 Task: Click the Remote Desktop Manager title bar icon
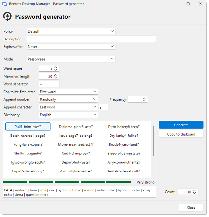(4, 4)
